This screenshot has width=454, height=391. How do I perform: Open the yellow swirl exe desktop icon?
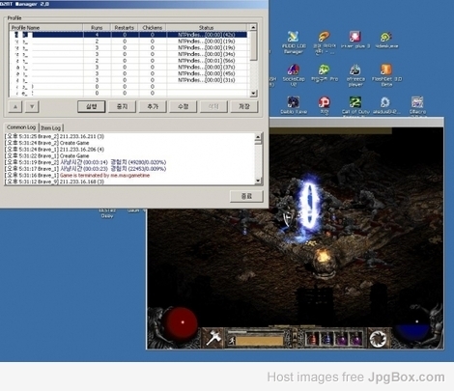[x=386, y=40]
